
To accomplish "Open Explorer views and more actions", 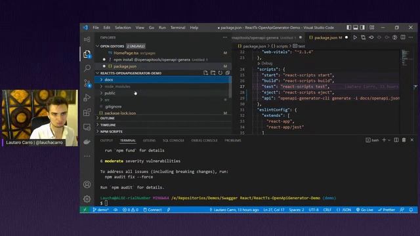I will point(225,37).
